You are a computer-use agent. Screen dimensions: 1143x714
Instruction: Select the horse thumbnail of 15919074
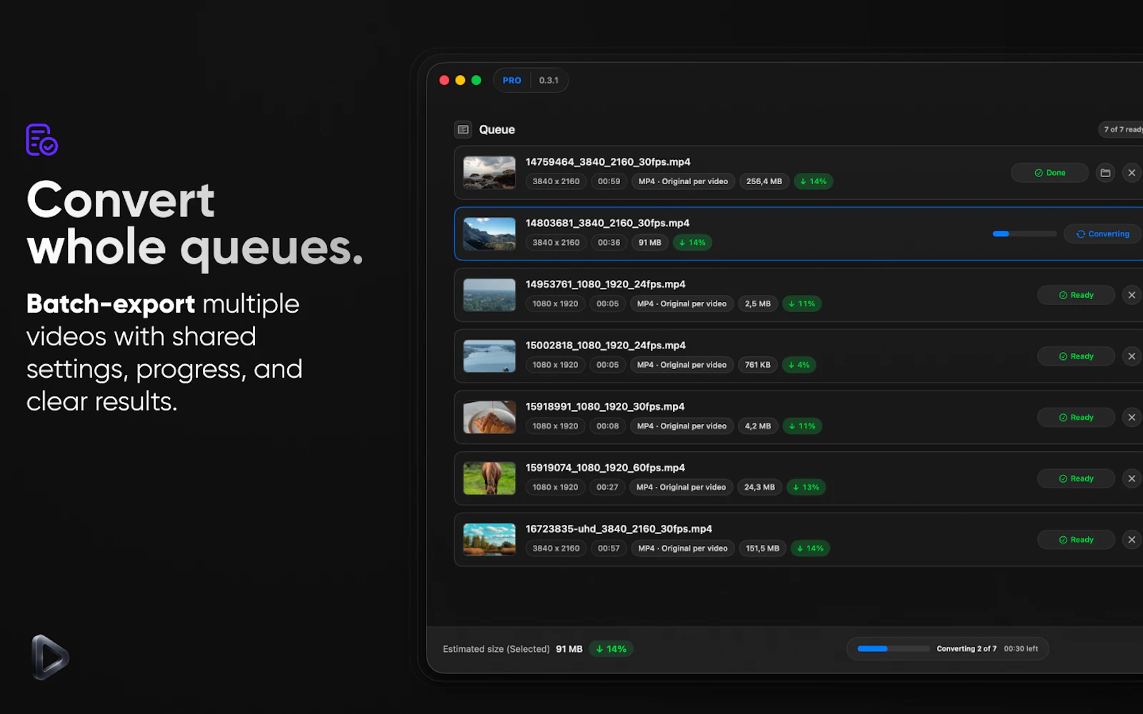pyautogui.click(x=489, y=478)
